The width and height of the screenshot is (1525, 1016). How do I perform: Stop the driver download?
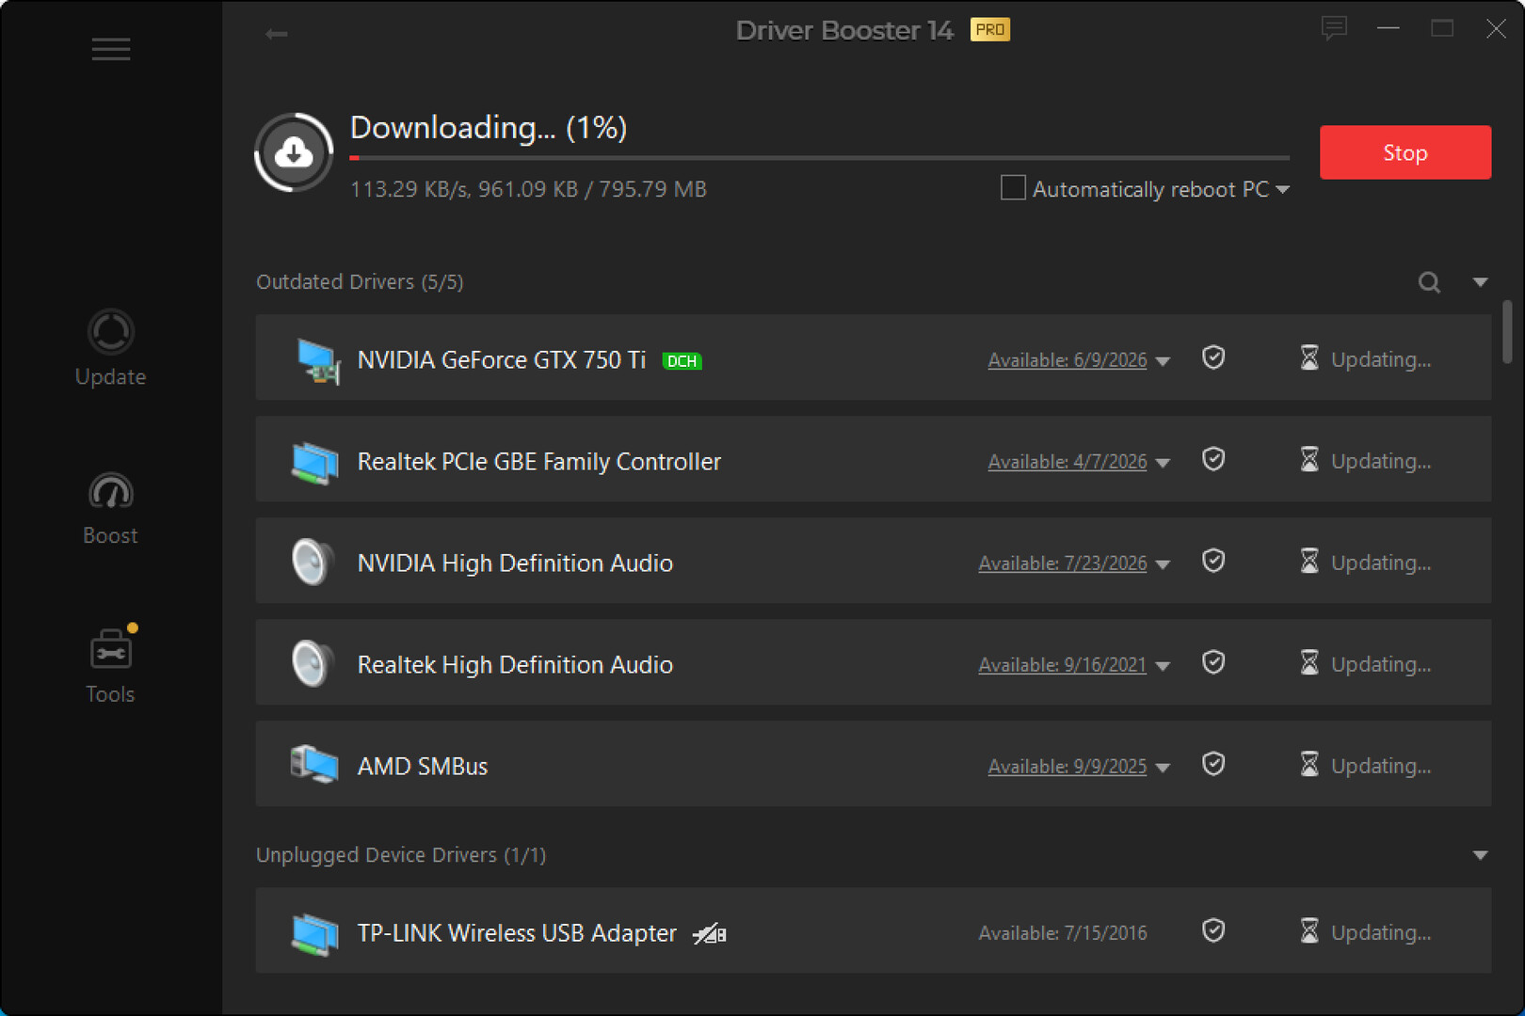click(x=1405, y=152)
